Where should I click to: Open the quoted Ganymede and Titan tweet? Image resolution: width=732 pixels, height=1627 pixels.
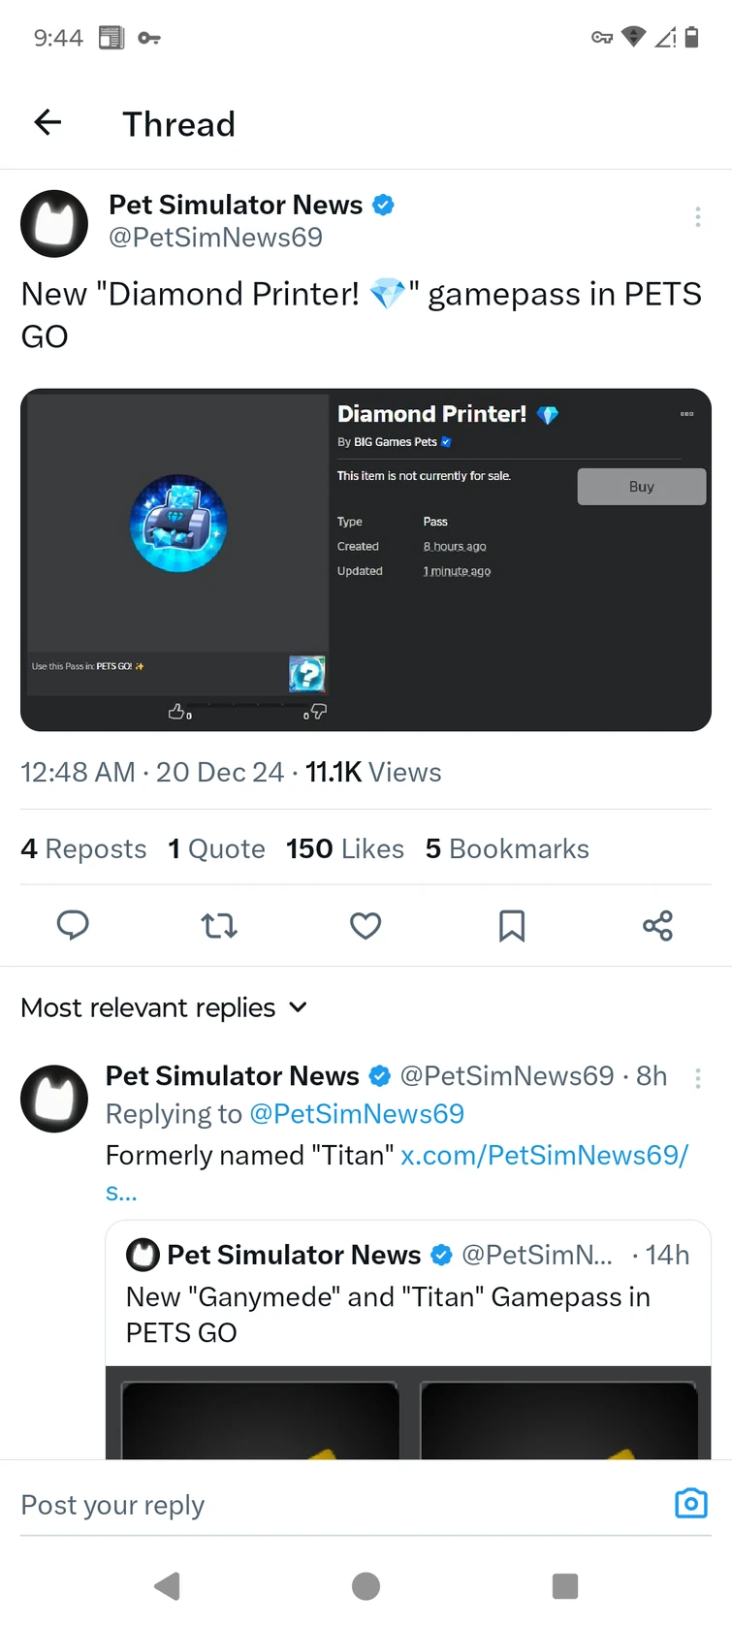(x=388, y=1314)
